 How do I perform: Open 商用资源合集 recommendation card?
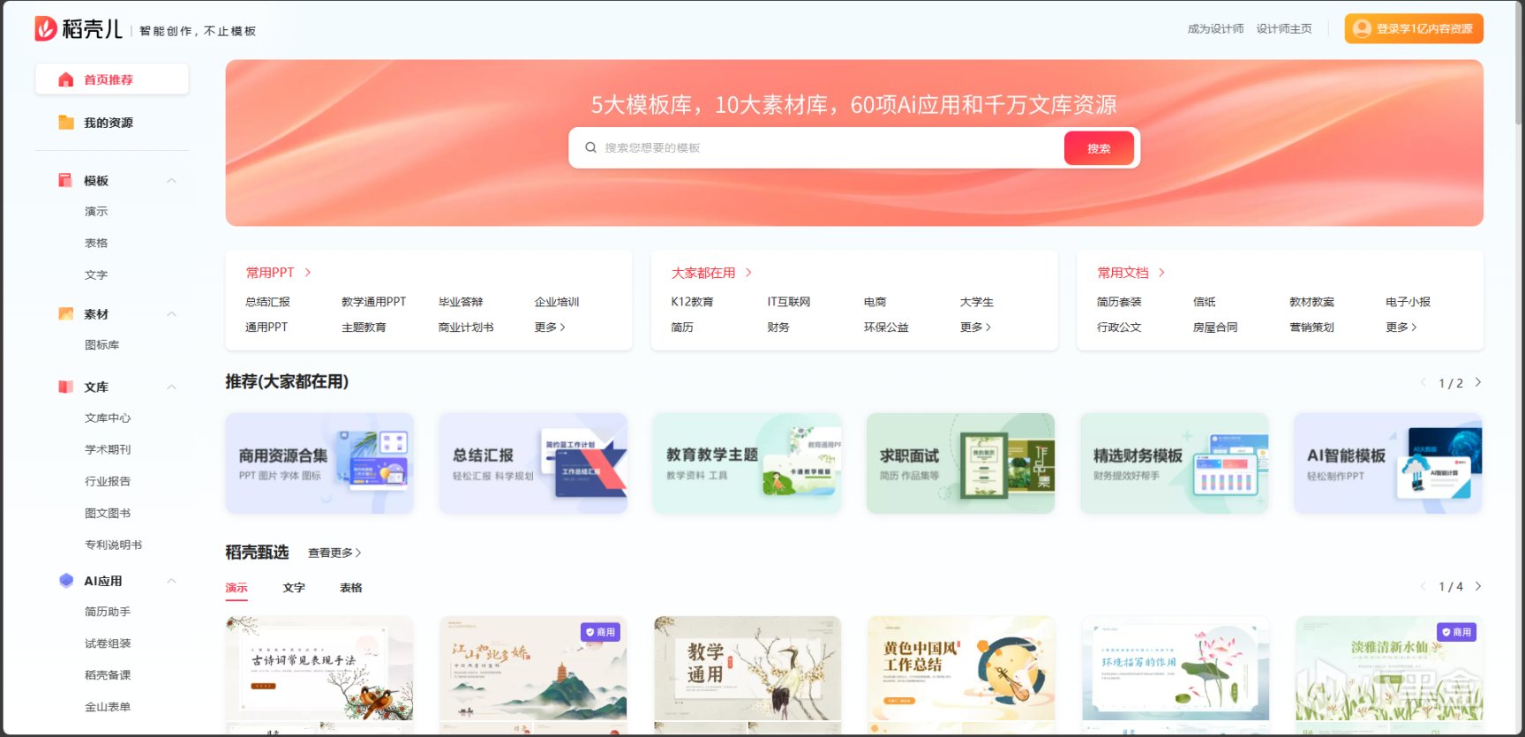coord(319,463)
